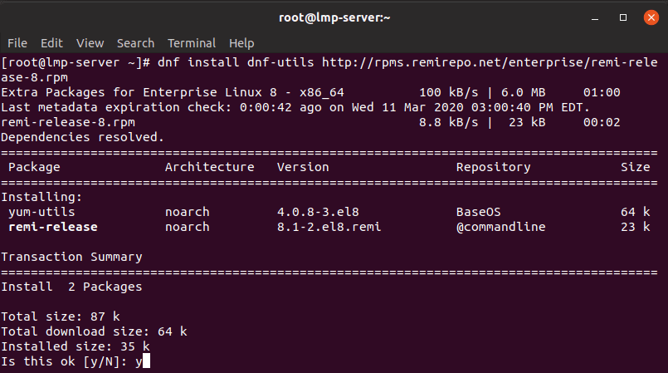Click the 'Last metadata expiration check' line
The image size is (668, 373).
click(295, 107)
